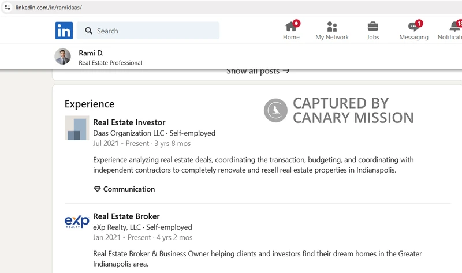Viewport: 462px width, 273px height.
Task: Open the Jobs briefcase icon
Action: [x=373, y=27]
